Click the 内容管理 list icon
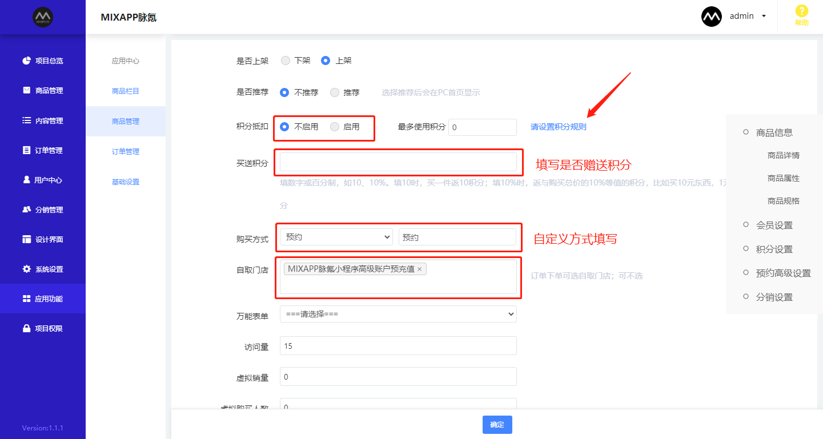This screenshot has height=439, width=823. click(26, 120)
